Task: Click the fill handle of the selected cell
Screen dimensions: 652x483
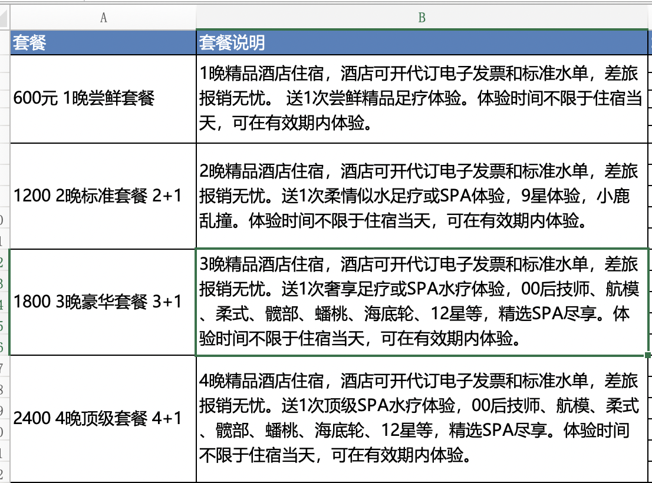Action: [648, 355]
